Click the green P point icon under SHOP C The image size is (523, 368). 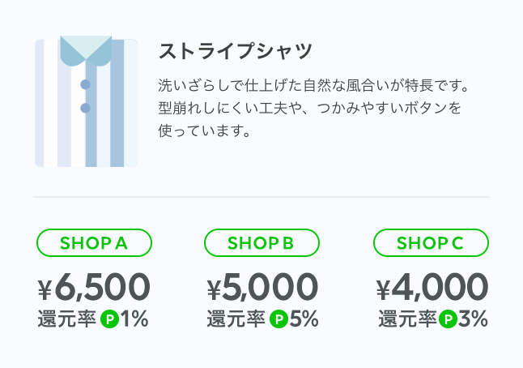click(448, 319)
